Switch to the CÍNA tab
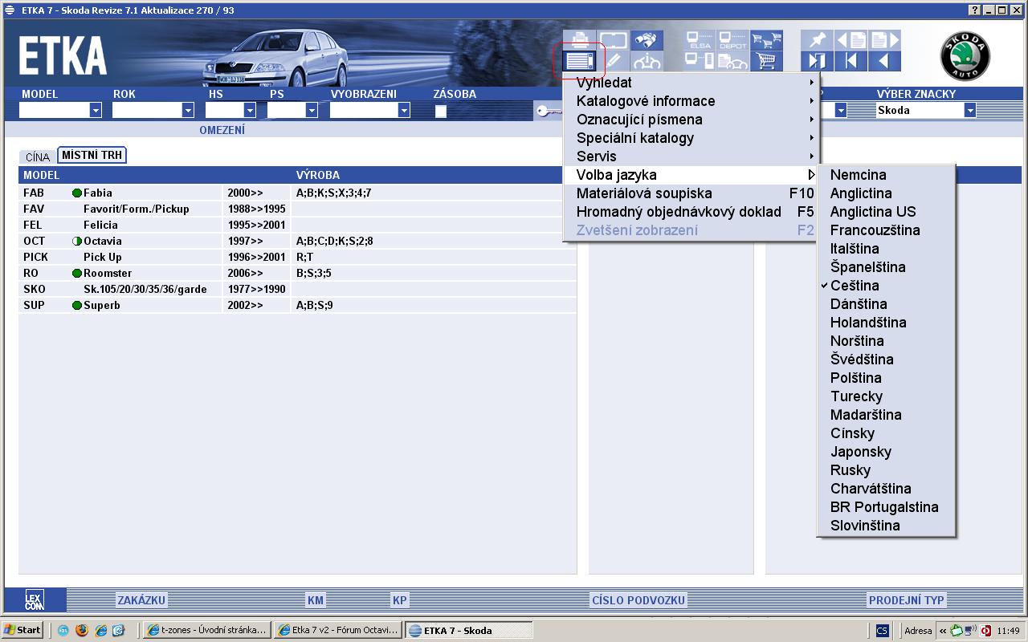 tap(38, 156)
